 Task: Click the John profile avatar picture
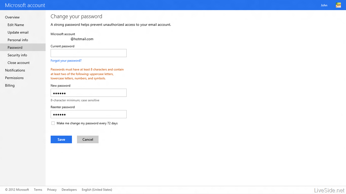click(338, 5)
